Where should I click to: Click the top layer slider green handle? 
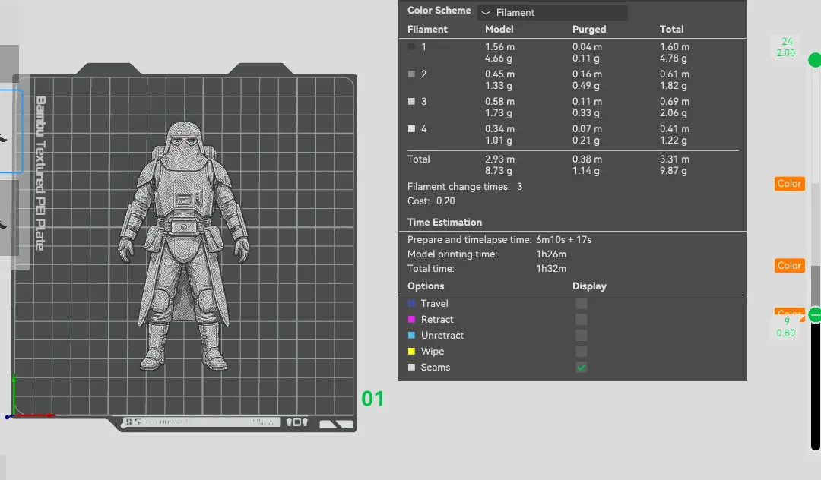815,60
